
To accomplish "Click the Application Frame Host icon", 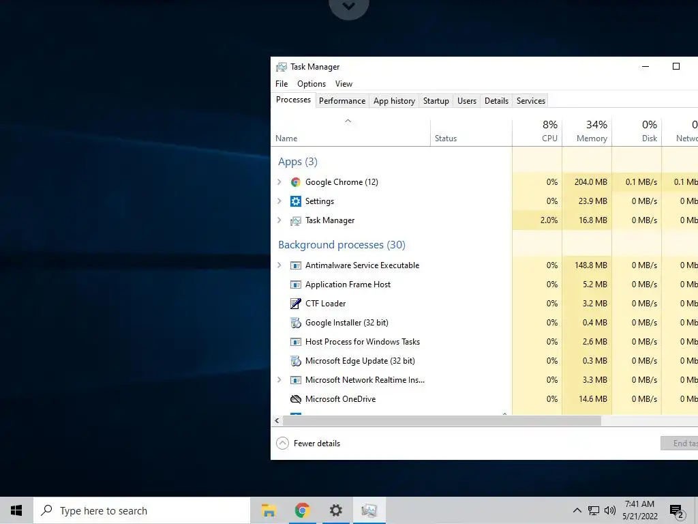I will (296, 285).
